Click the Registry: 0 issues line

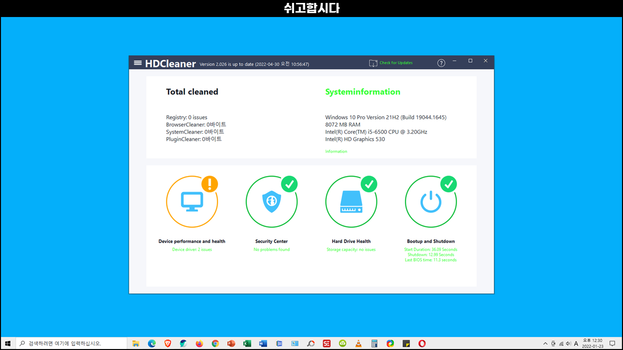click(x=186, y=117)
